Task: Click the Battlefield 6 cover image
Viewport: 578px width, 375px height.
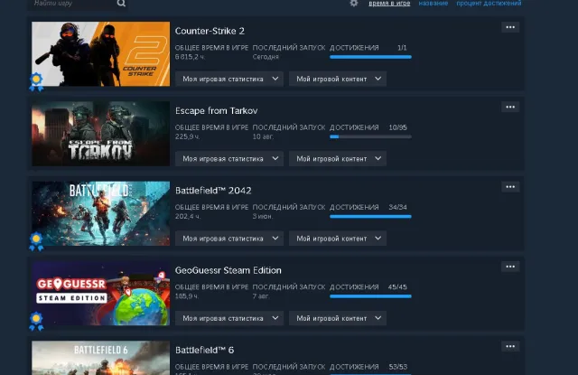Action: [100, 358]
